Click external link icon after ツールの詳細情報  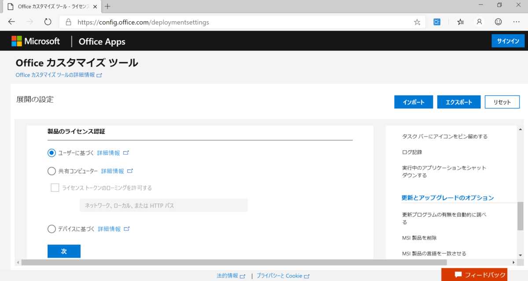tap(99, 75)
